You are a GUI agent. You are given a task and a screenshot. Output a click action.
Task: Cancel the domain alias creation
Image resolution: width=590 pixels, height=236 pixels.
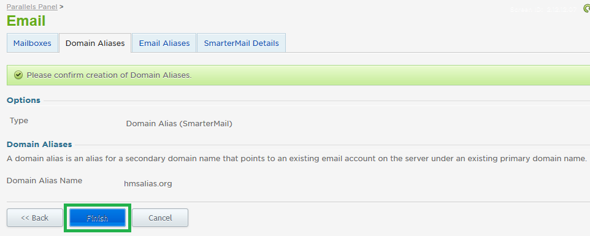click(160, 218)
